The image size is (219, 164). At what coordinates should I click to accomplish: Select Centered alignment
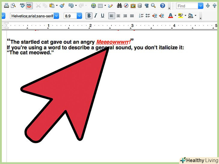[x=118, y=16]
